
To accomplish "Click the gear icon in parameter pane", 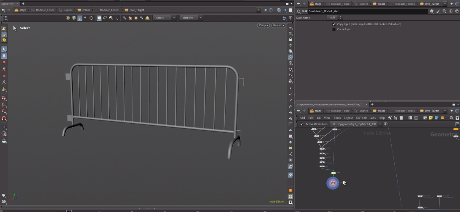I will pyautogui.click(x=432, y=11).
